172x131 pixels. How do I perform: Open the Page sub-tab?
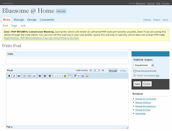[14, 25]
